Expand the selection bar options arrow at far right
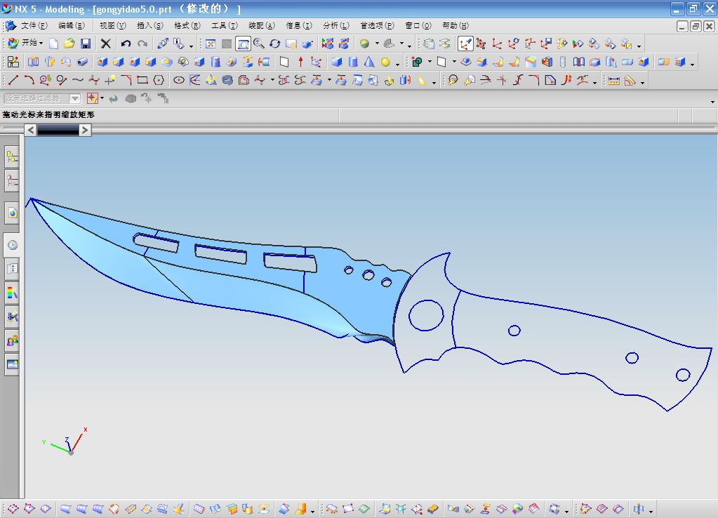 [712, 102]
